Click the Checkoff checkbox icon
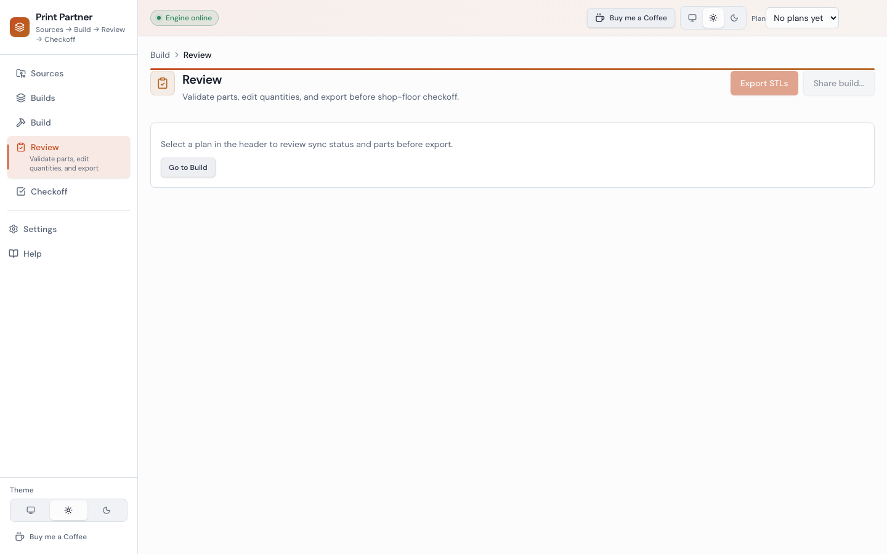 coord(21,191)
